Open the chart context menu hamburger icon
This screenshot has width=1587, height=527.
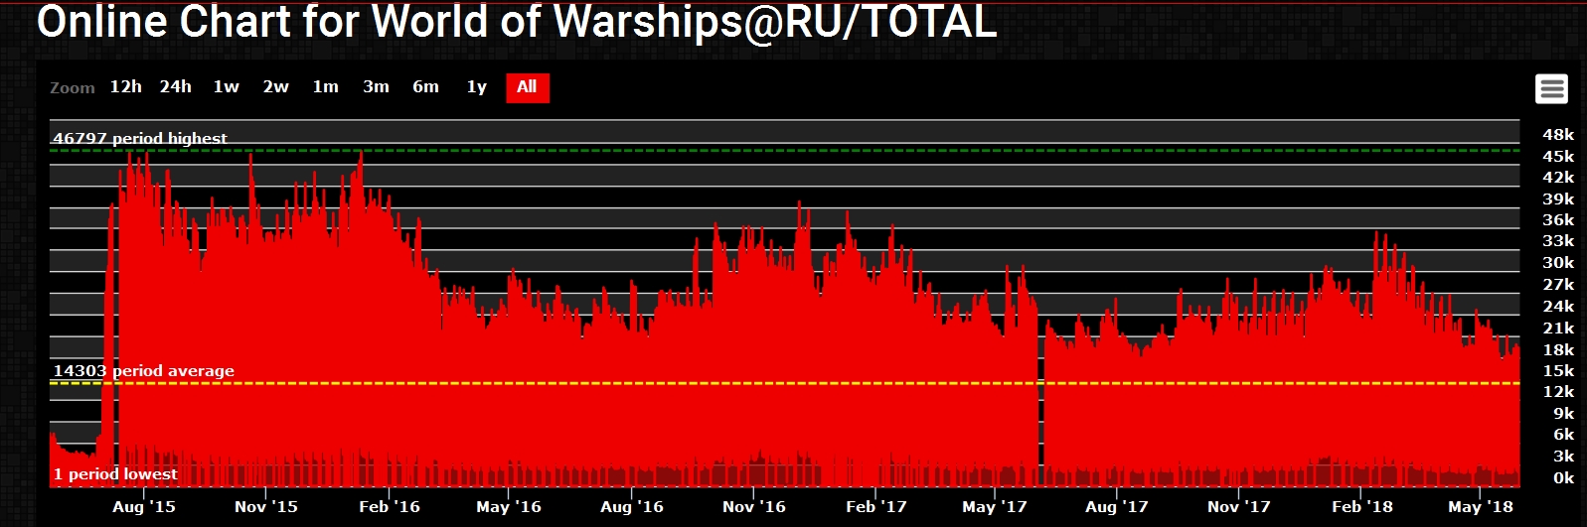coord(1551,88)
